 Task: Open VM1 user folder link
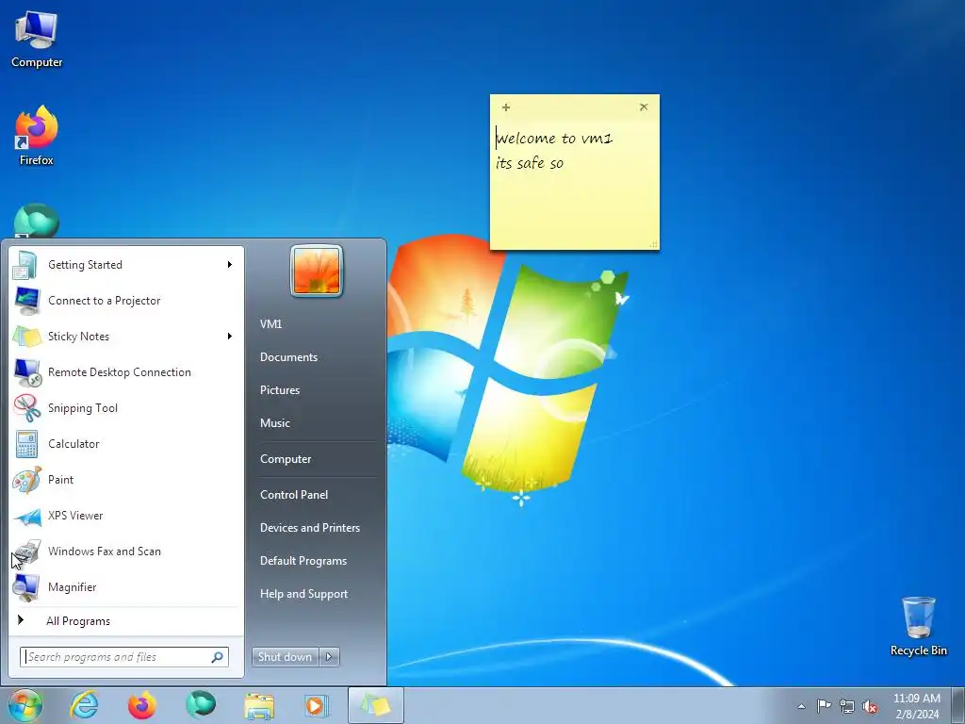[270, 324]
